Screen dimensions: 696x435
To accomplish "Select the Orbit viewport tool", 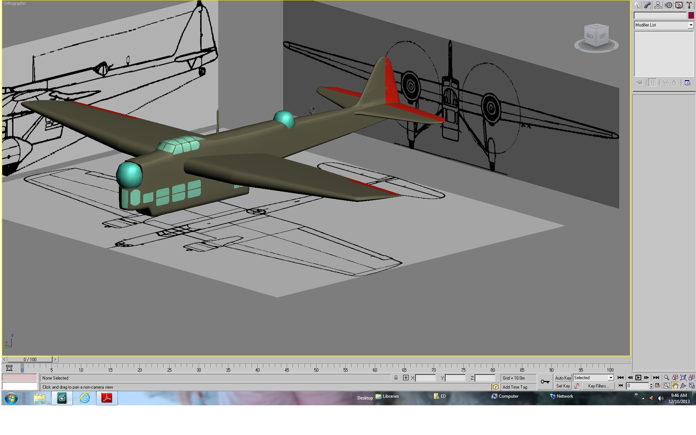I will pyautogui.click(x=683, y=386).
